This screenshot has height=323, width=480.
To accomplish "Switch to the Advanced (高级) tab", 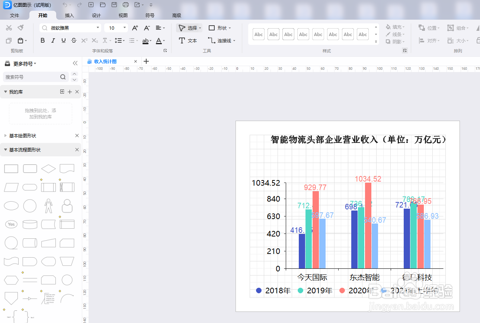I will (177, 15).
